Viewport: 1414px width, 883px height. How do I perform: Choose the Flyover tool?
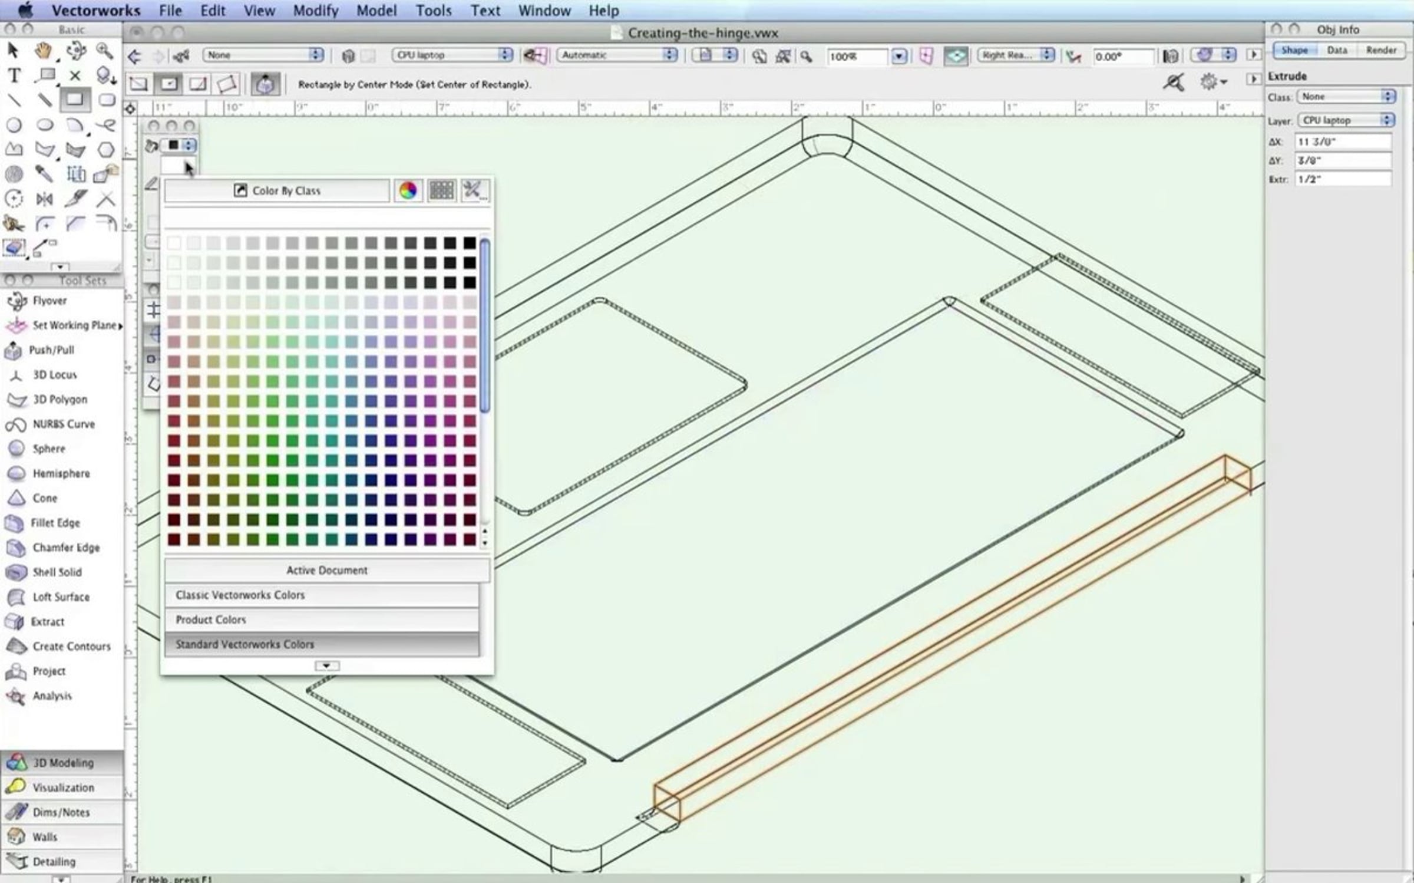pos(48,301)
